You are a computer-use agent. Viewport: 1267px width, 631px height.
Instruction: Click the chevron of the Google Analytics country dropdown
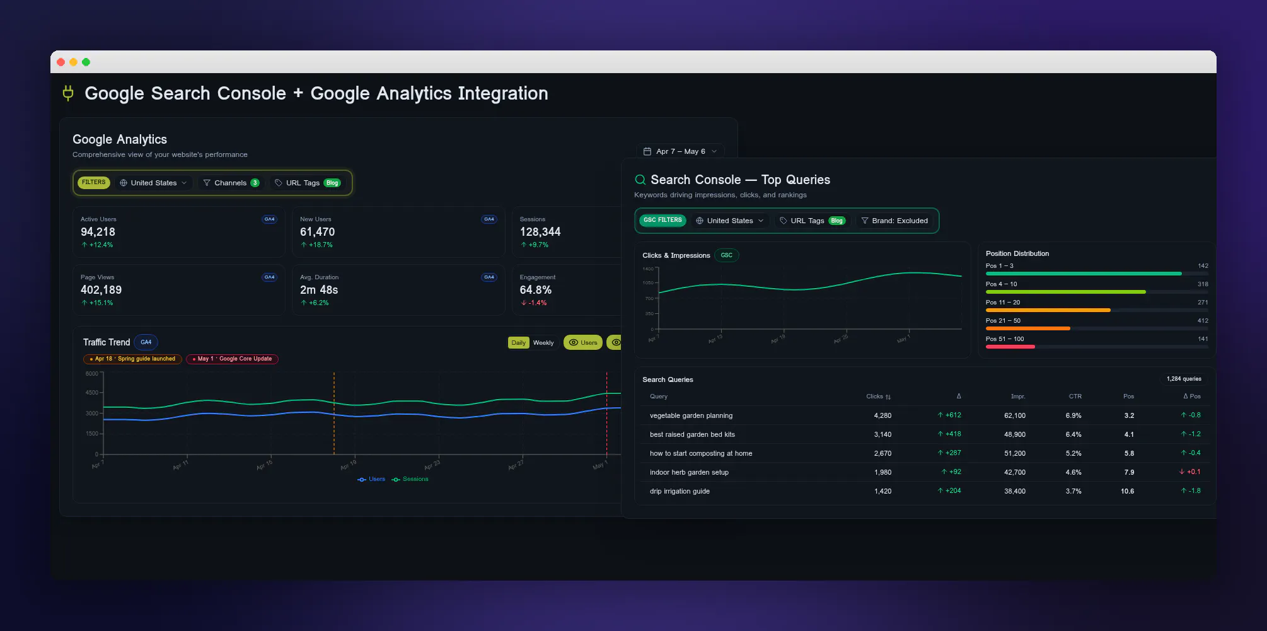[x=184, y=183]
